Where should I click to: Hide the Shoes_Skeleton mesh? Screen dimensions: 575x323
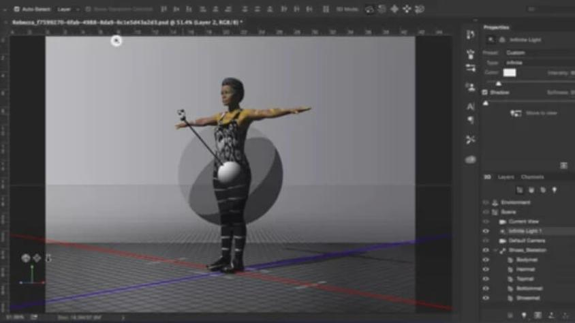[486, 250]
